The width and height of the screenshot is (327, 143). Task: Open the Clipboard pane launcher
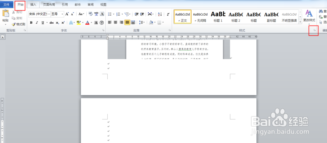(x=25, y=30)
